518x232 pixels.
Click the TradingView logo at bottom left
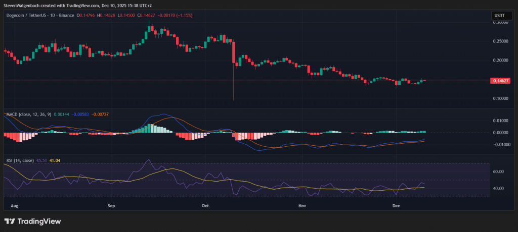point(32,221)
